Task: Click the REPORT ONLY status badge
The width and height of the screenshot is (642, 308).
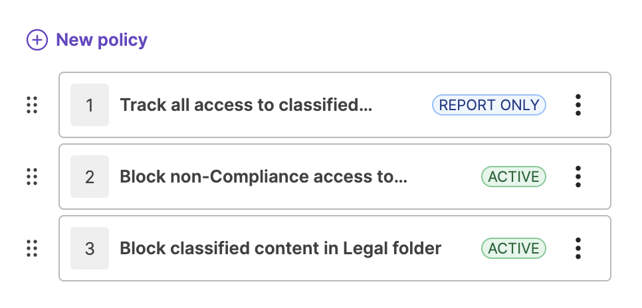Action: (489, 105)
